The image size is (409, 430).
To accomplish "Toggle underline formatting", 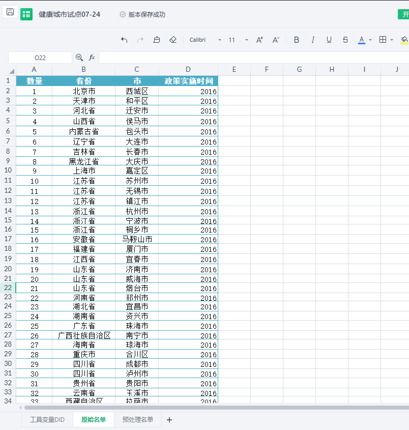I will tap(329, 40).
